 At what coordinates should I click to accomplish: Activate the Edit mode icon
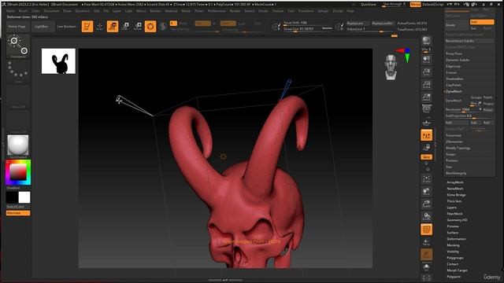(x=87, y=26)
